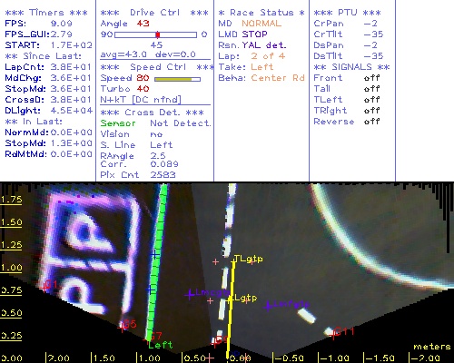This screenshot has width=454, height=363.
Task: Click the 1.00 meter vertical axis label
Action: pyautogui.click(x=11, y=268)
